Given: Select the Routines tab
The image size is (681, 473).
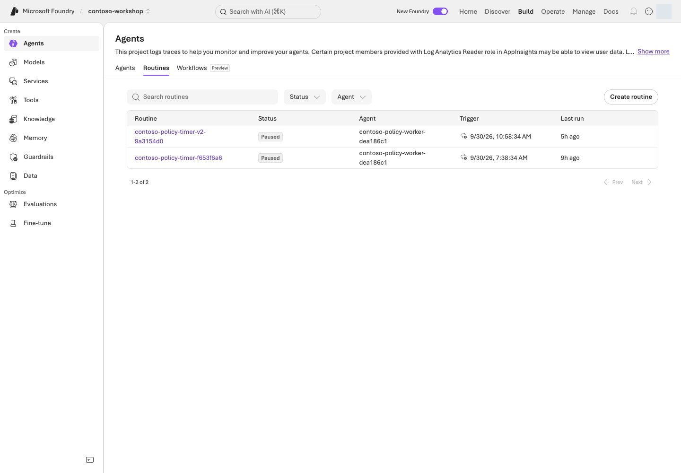Looking at the screenshot, I should pos(156,68).
